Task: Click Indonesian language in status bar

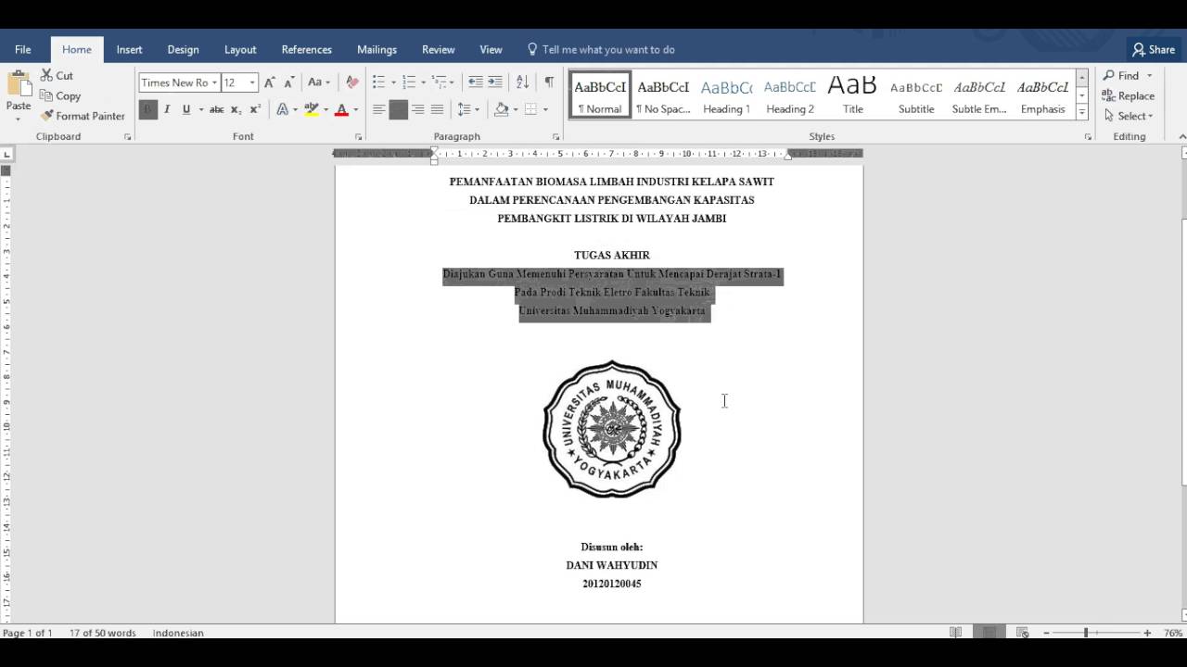Action: [x=178, y=633]
